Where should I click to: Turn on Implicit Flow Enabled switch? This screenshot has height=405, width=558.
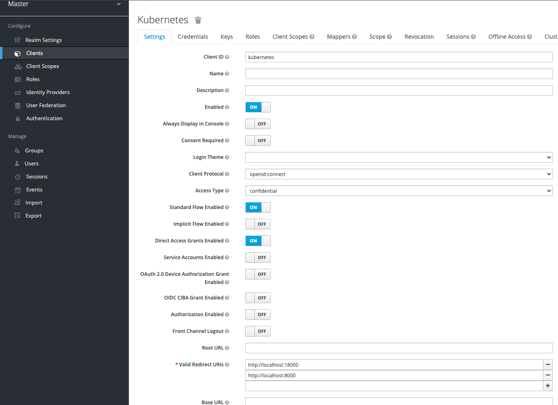click(x=258, y=224)
